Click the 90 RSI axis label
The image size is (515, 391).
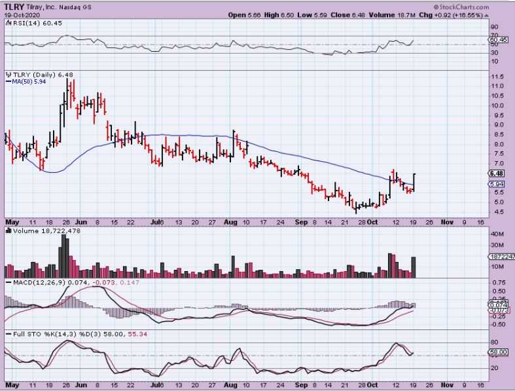point(495,27)
